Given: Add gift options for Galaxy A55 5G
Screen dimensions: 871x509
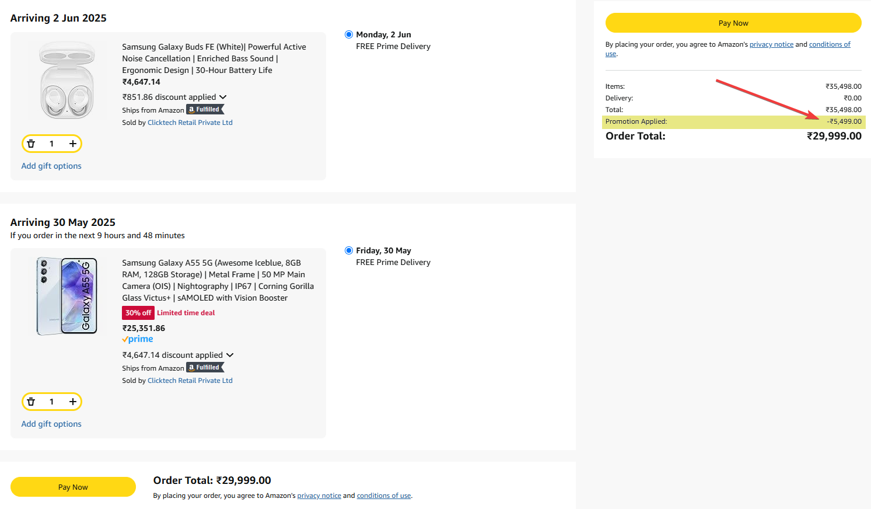Looking at the screenshot, I should point(51,424).
